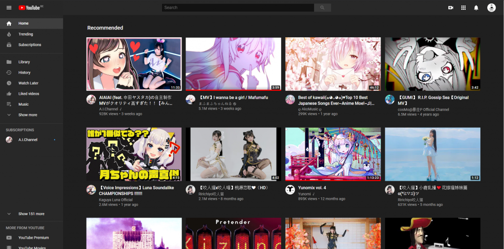The width and height of the screenshot is (504, 249).
Task: Click cosMo@暴走P Official Channel name
Action: 423,110
